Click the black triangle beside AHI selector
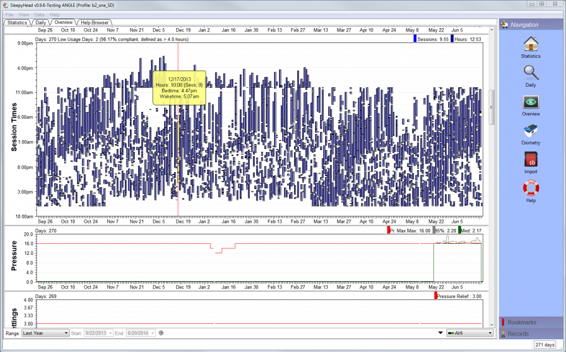566x352 pixels. tap(441, 333)
